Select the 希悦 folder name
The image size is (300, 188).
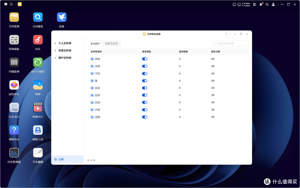97,59
